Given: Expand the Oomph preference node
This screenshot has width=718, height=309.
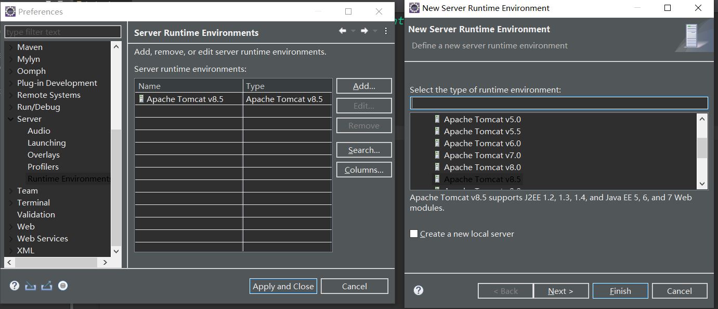Looking at the screenshot, I should (11, 71).
